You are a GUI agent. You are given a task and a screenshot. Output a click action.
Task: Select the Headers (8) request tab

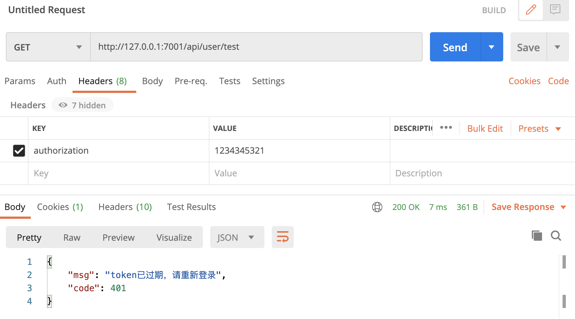(103, 81)
